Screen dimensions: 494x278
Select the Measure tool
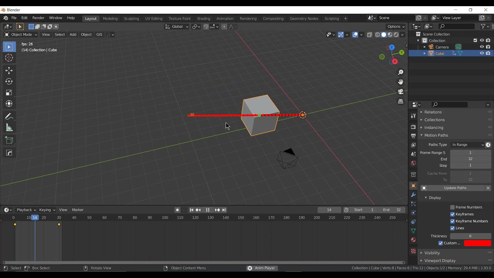(9, 128)
